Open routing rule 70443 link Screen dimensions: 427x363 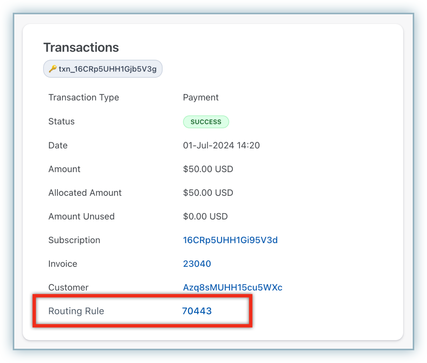pos(197,311)
